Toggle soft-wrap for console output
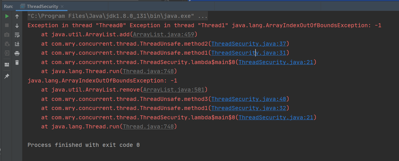The image size is (399, 161). pyautogui.click(x=17, y=35)
